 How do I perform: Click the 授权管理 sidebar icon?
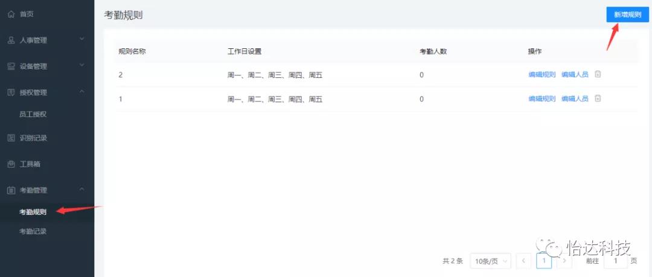point(11,92)
